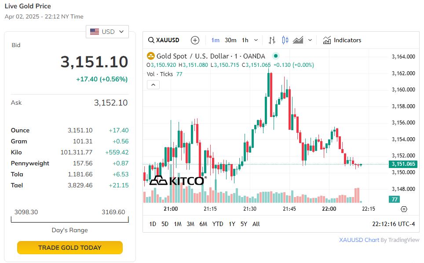Click the add symbol plus icon

pyautogui.click(x=195, y=40)
